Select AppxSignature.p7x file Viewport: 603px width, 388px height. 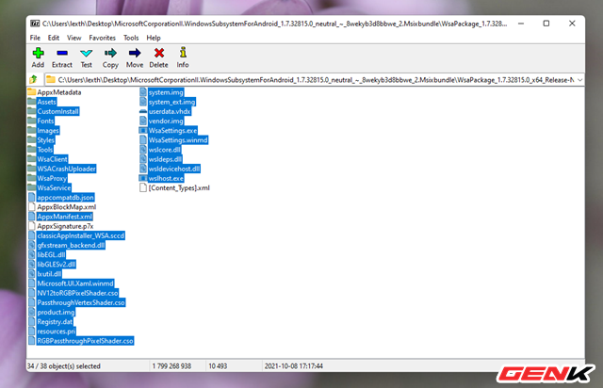pos(60,226)
